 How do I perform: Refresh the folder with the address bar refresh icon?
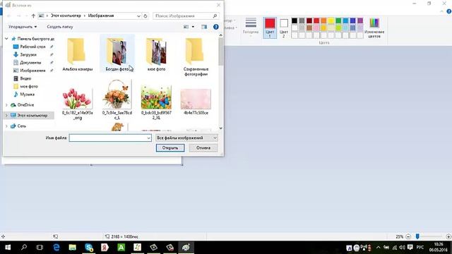(x=145, y=16)
